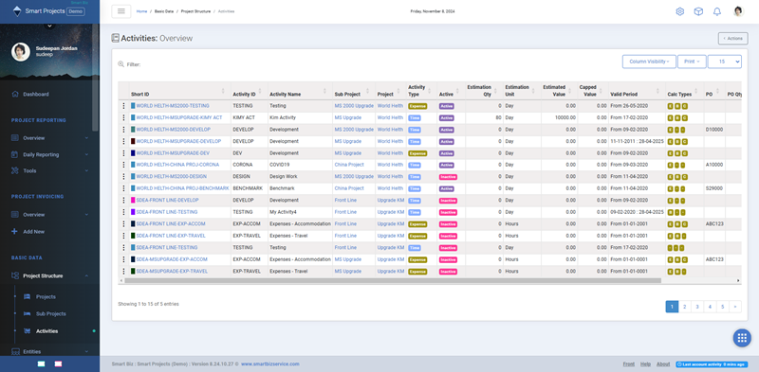Click the cube icon in header
759x372 pixels.
point(698,11)
